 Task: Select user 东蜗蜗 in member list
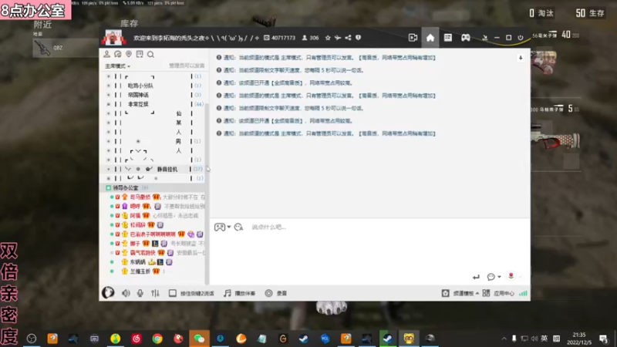[138, 262]
